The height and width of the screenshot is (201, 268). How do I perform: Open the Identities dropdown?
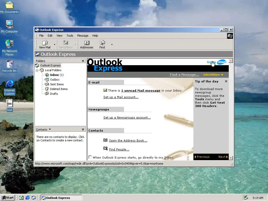(x=213, y=75)
